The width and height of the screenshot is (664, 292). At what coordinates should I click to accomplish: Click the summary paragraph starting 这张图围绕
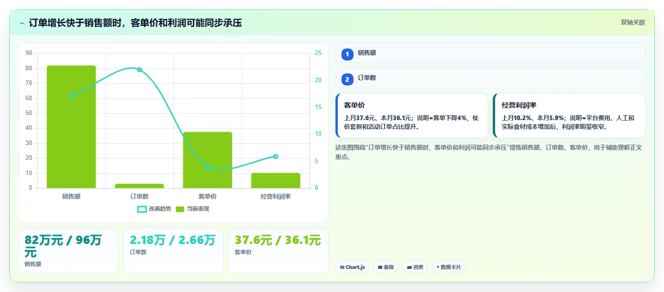pyautogui.click(x=489, y=152)
